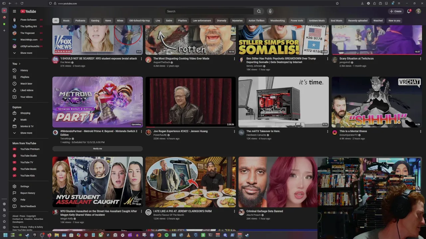
Task: Bookmark page with star icon
Action: 337,3
